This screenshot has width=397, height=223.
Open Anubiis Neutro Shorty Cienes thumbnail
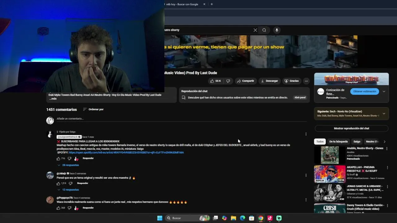point(330,155)
